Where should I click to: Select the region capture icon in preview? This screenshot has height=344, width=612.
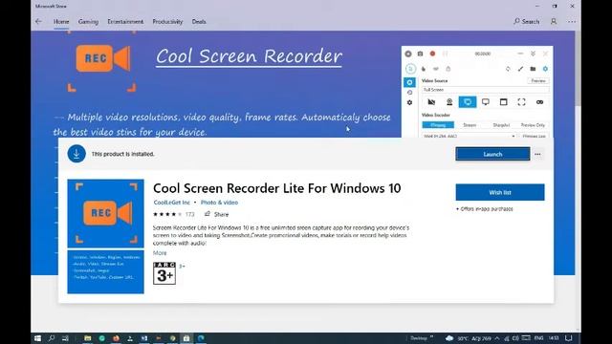tap(521, 102)
